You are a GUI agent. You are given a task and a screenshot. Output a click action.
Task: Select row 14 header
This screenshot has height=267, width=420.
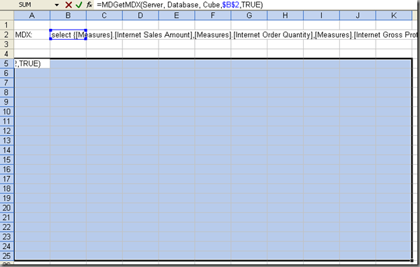7,150
